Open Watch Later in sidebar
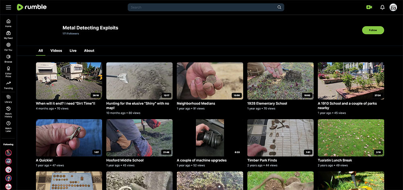This screenshot has height=190, width=403. click(8, 126)
